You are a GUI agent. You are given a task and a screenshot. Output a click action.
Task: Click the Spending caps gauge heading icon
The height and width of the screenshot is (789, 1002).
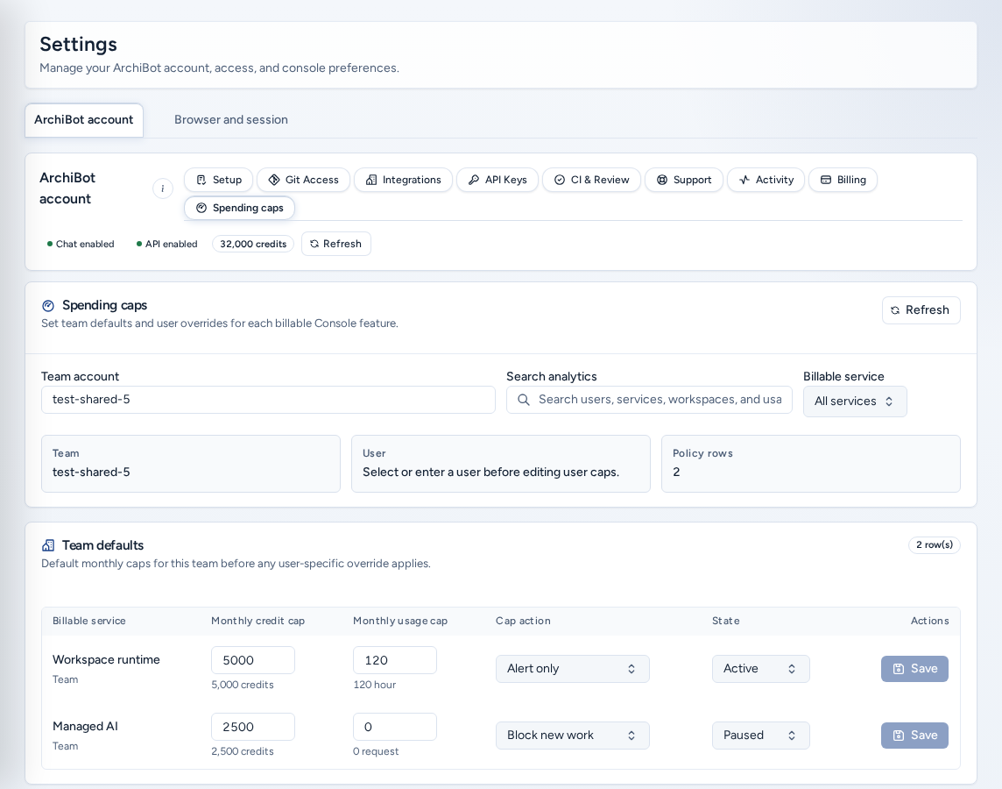pyautogui.click(x=48, y=306)
